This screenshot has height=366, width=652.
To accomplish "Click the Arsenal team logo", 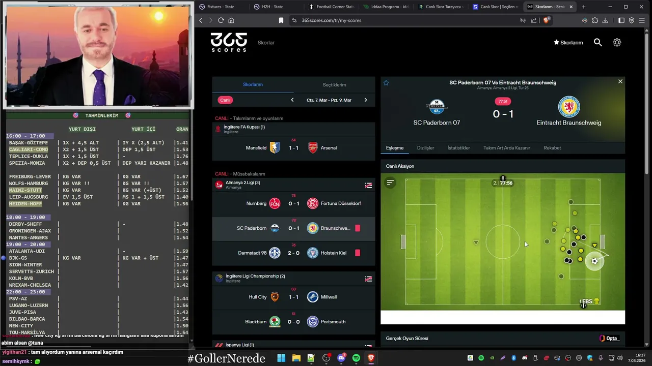I will tap(313, 148).
